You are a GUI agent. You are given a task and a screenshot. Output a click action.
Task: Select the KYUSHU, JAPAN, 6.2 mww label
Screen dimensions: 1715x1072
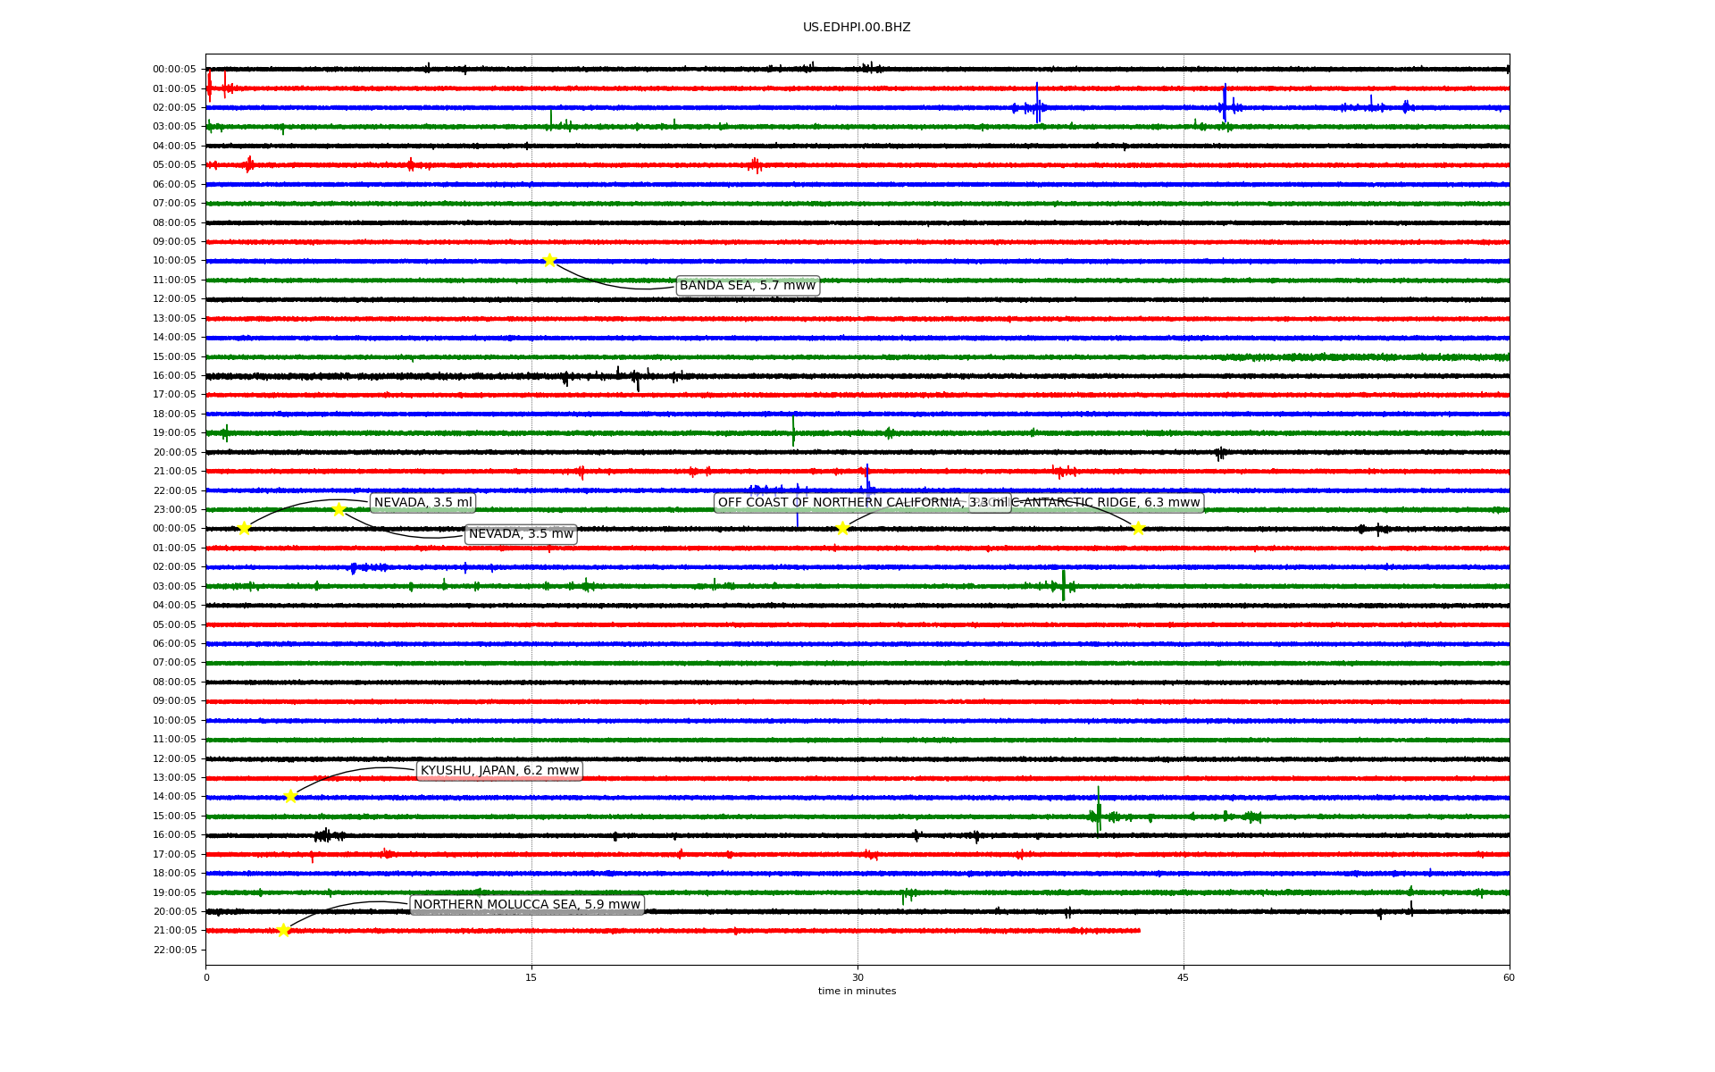499,771
